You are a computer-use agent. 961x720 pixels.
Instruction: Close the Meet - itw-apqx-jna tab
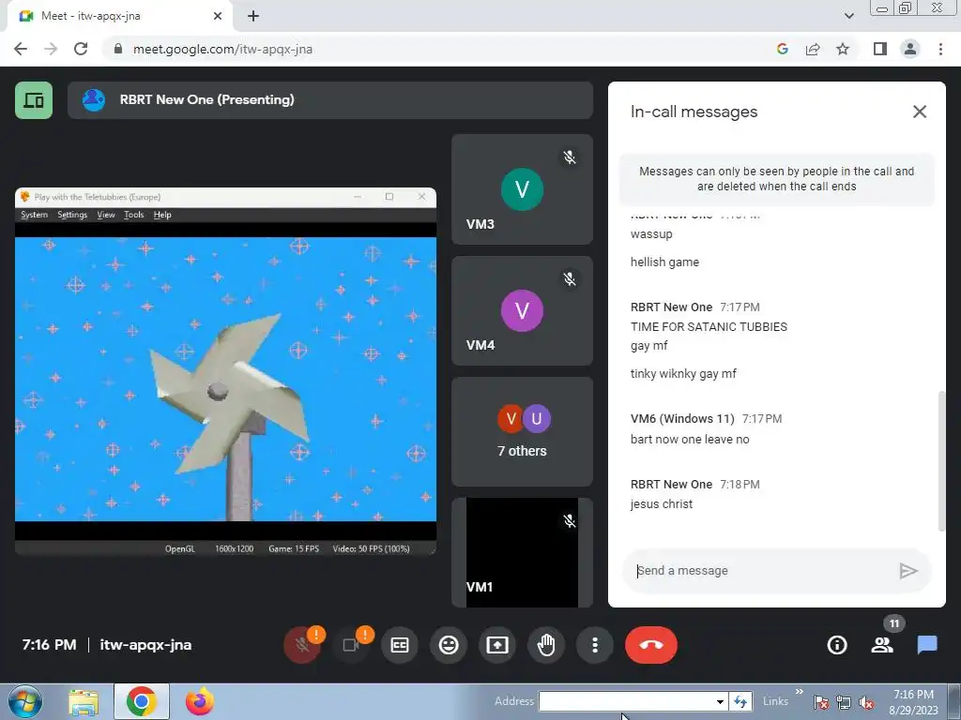[217, 16]
